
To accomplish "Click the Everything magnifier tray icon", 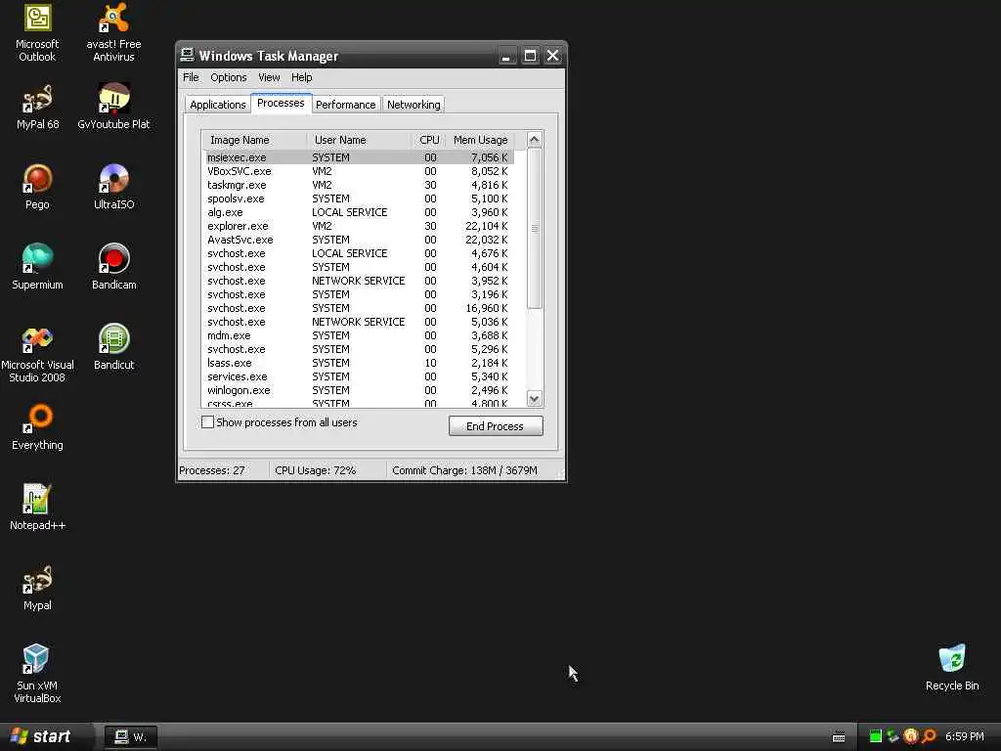I will point(929,736).
